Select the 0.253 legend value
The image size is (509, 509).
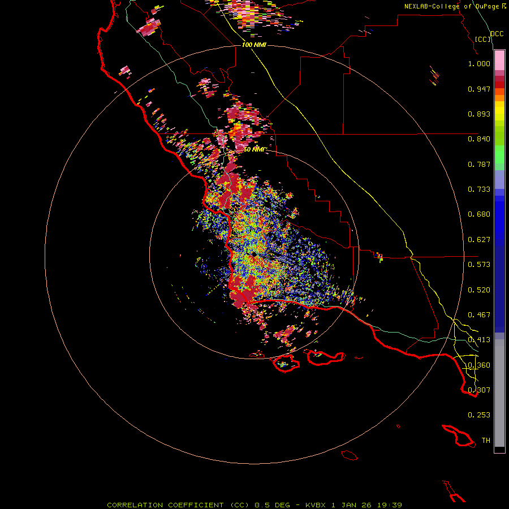point(479,415)
